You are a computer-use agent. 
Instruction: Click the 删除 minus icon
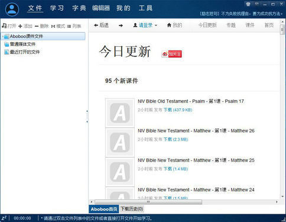37,26
